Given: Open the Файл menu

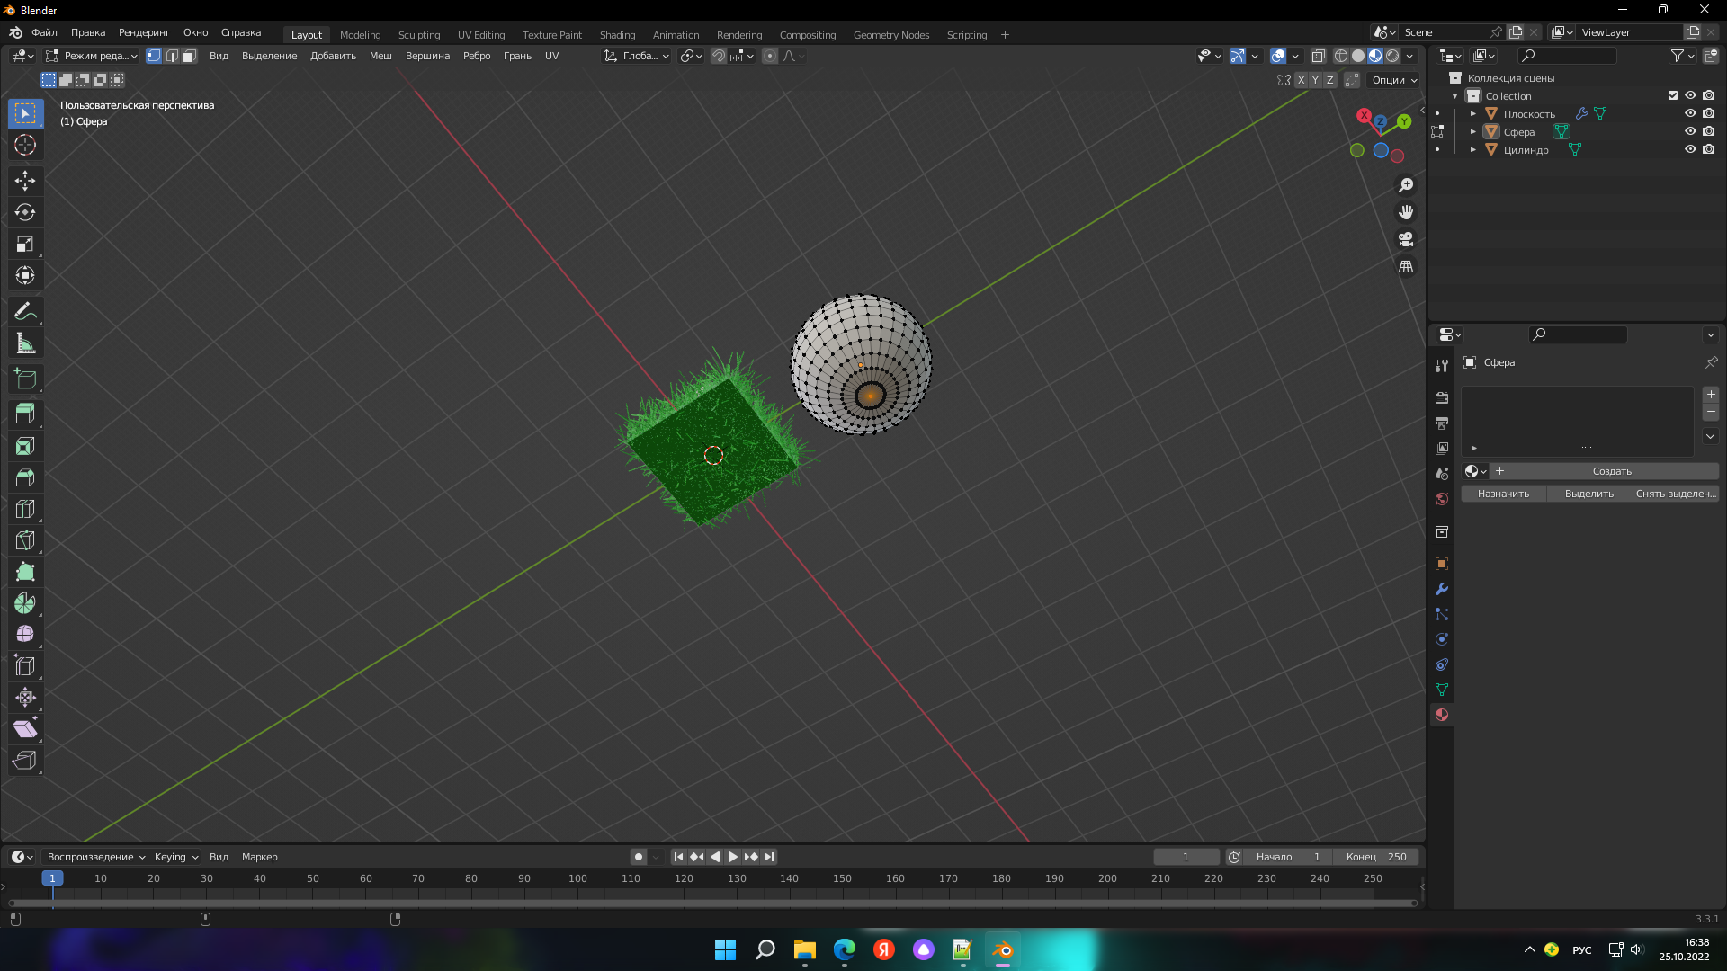Looking at the screenshot, I should click(44, 32).
